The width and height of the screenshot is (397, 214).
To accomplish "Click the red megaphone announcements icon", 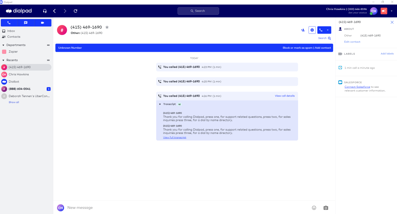I will coord(384,11).
